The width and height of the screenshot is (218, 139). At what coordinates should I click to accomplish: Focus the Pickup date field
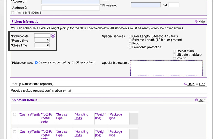[x=42, y=35]
